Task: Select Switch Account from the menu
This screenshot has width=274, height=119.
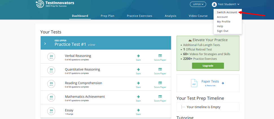Action: click(x=227, y=12)
